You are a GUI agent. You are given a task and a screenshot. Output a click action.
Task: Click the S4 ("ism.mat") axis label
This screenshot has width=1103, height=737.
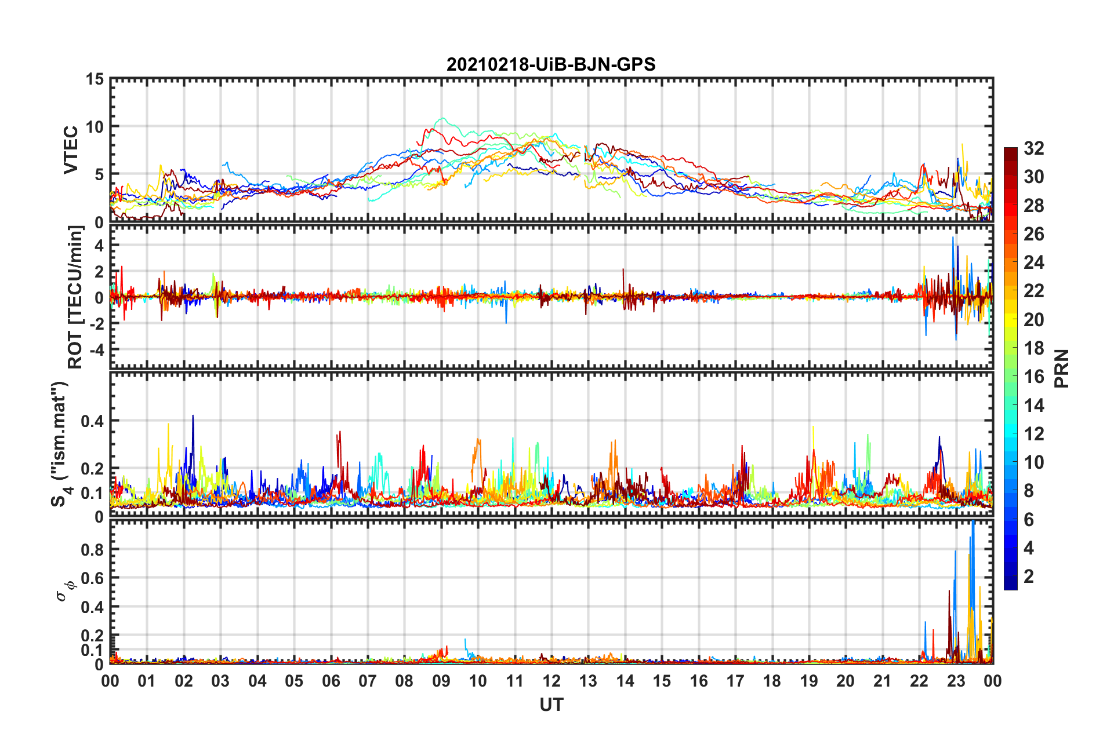click(x=60, y=444)
